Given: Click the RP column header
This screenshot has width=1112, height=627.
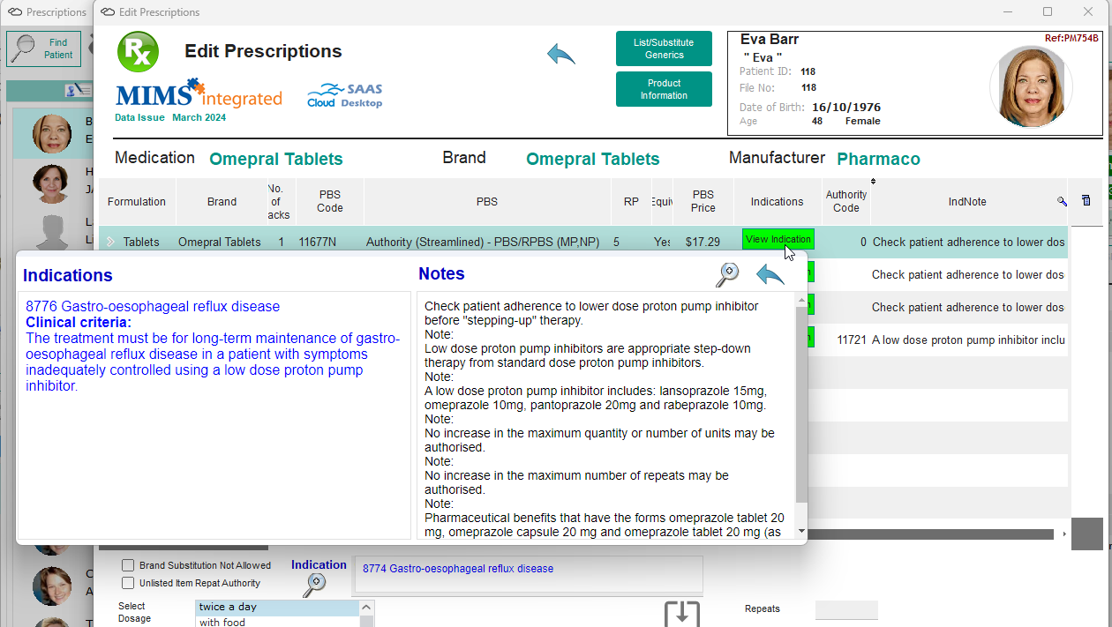Looking at the screenshot, I should click(631, 202).
